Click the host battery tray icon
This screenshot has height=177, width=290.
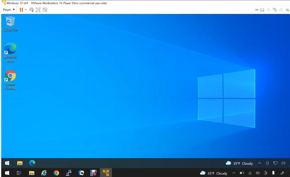(x=242, y=173)
